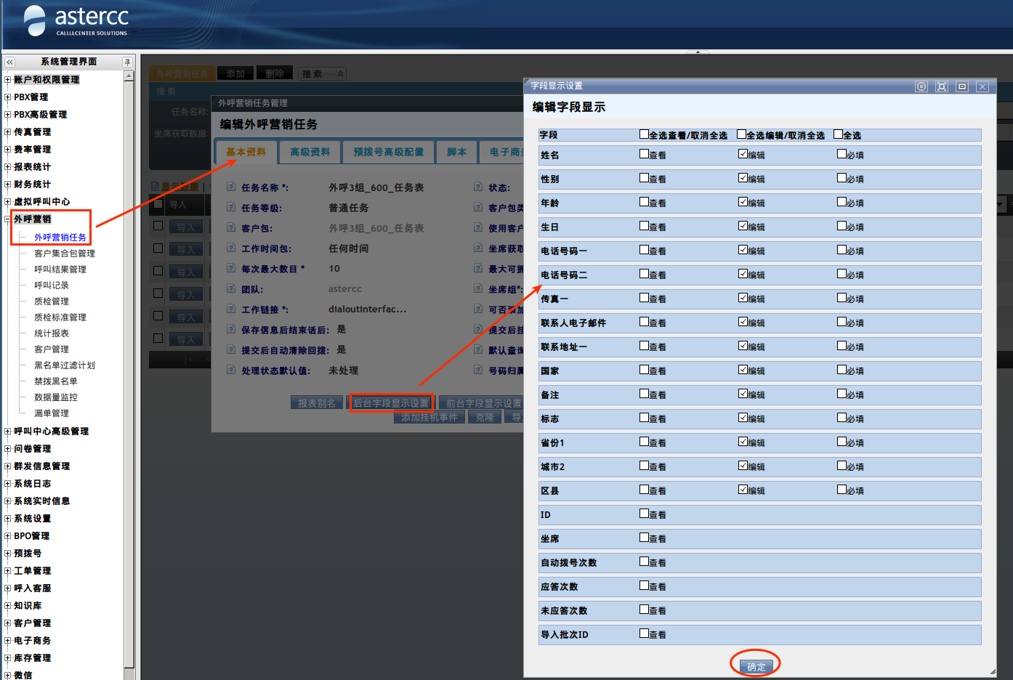The image size is (1013, 680).
Task: Switch to the 高级资料 tab
Action: point(310,152)
